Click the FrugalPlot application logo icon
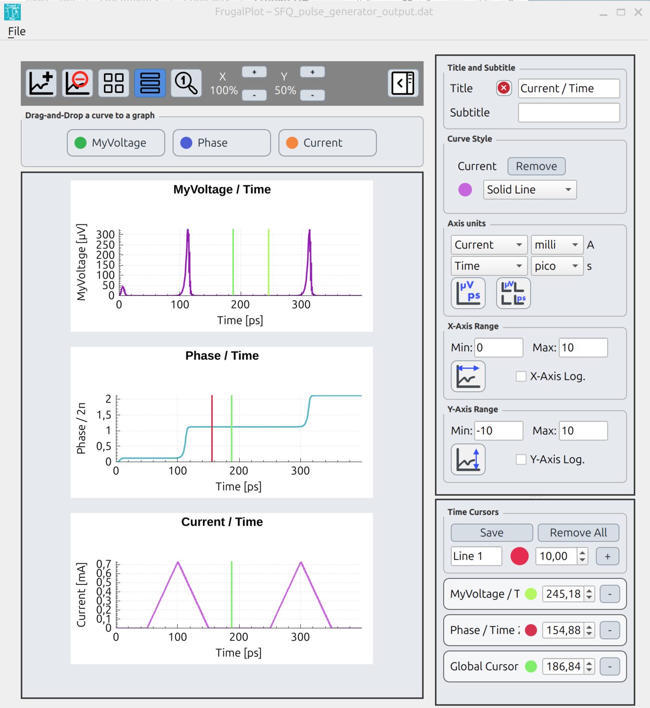 (x=13, y=12)
